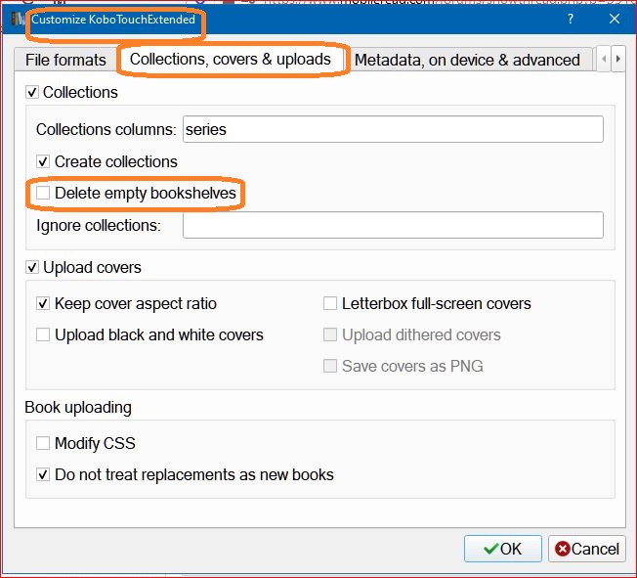Click the Ignore collections label

(99, 225)
